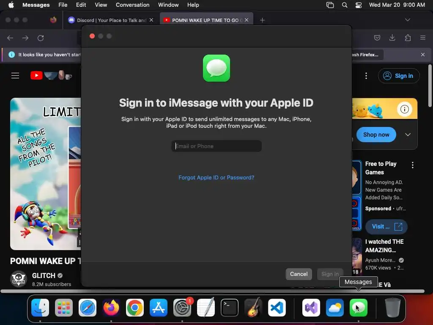Open Launchpad in the dock
This screenshot has width=433, height=325.
pyautogui.click(x=64, y=308)
